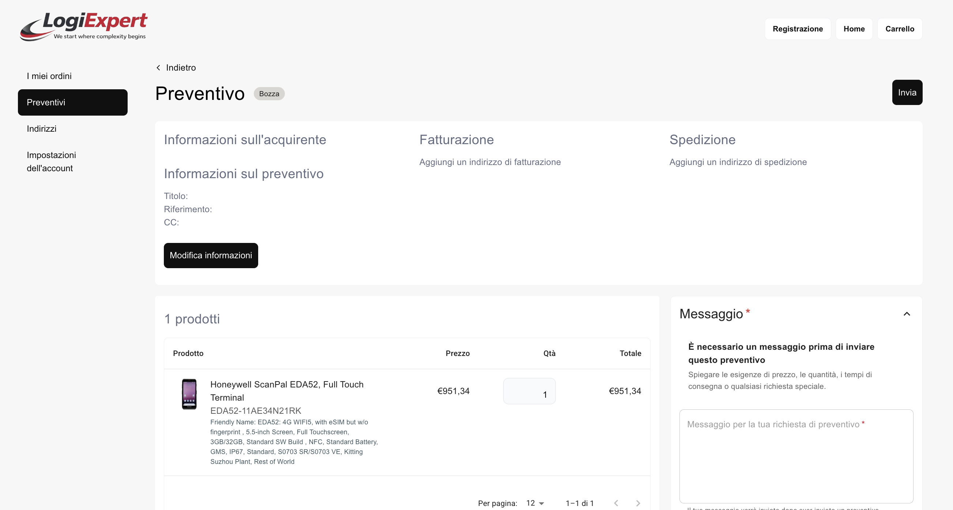Viewport: 953px width, 510px height.
Task: Go to Home page
Action: point(854,29)
